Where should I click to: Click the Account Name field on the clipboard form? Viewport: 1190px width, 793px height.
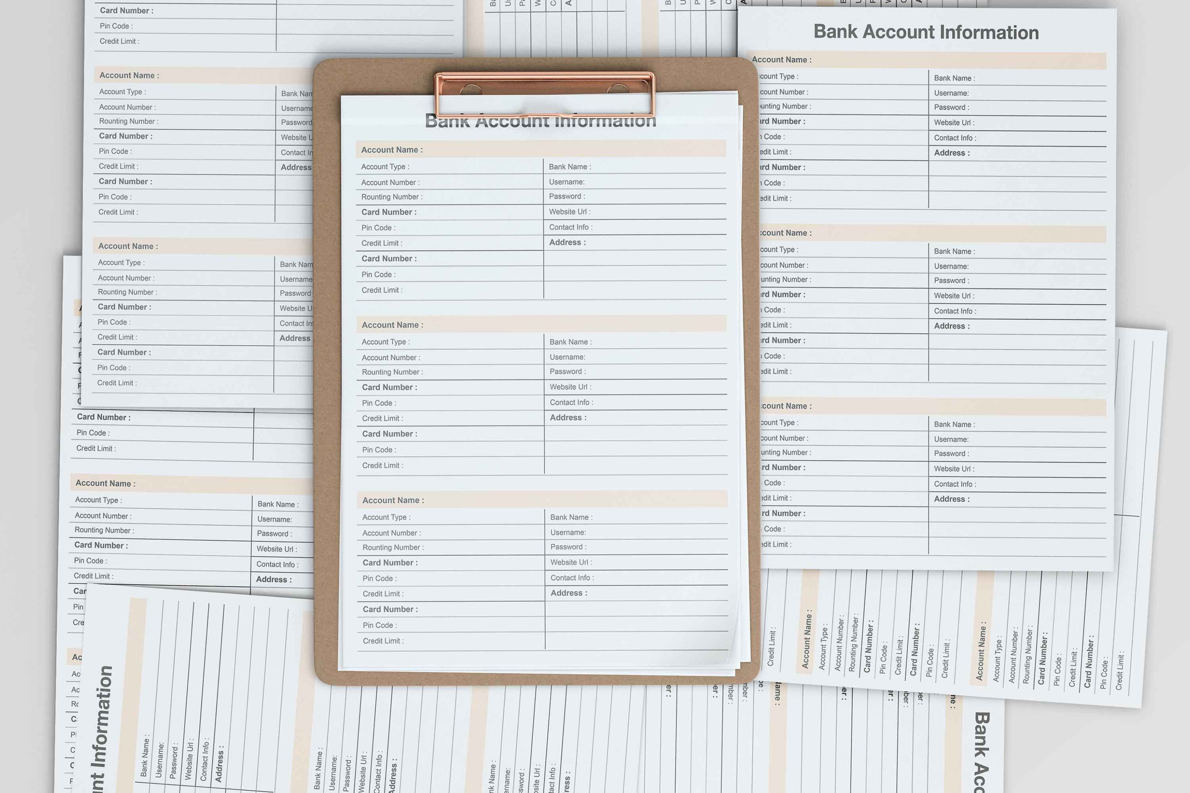coord(392,150)
